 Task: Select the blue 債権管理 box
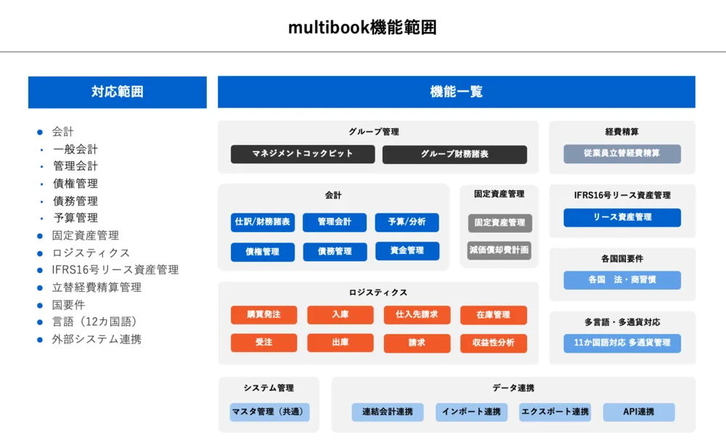[x=263, y=252]
